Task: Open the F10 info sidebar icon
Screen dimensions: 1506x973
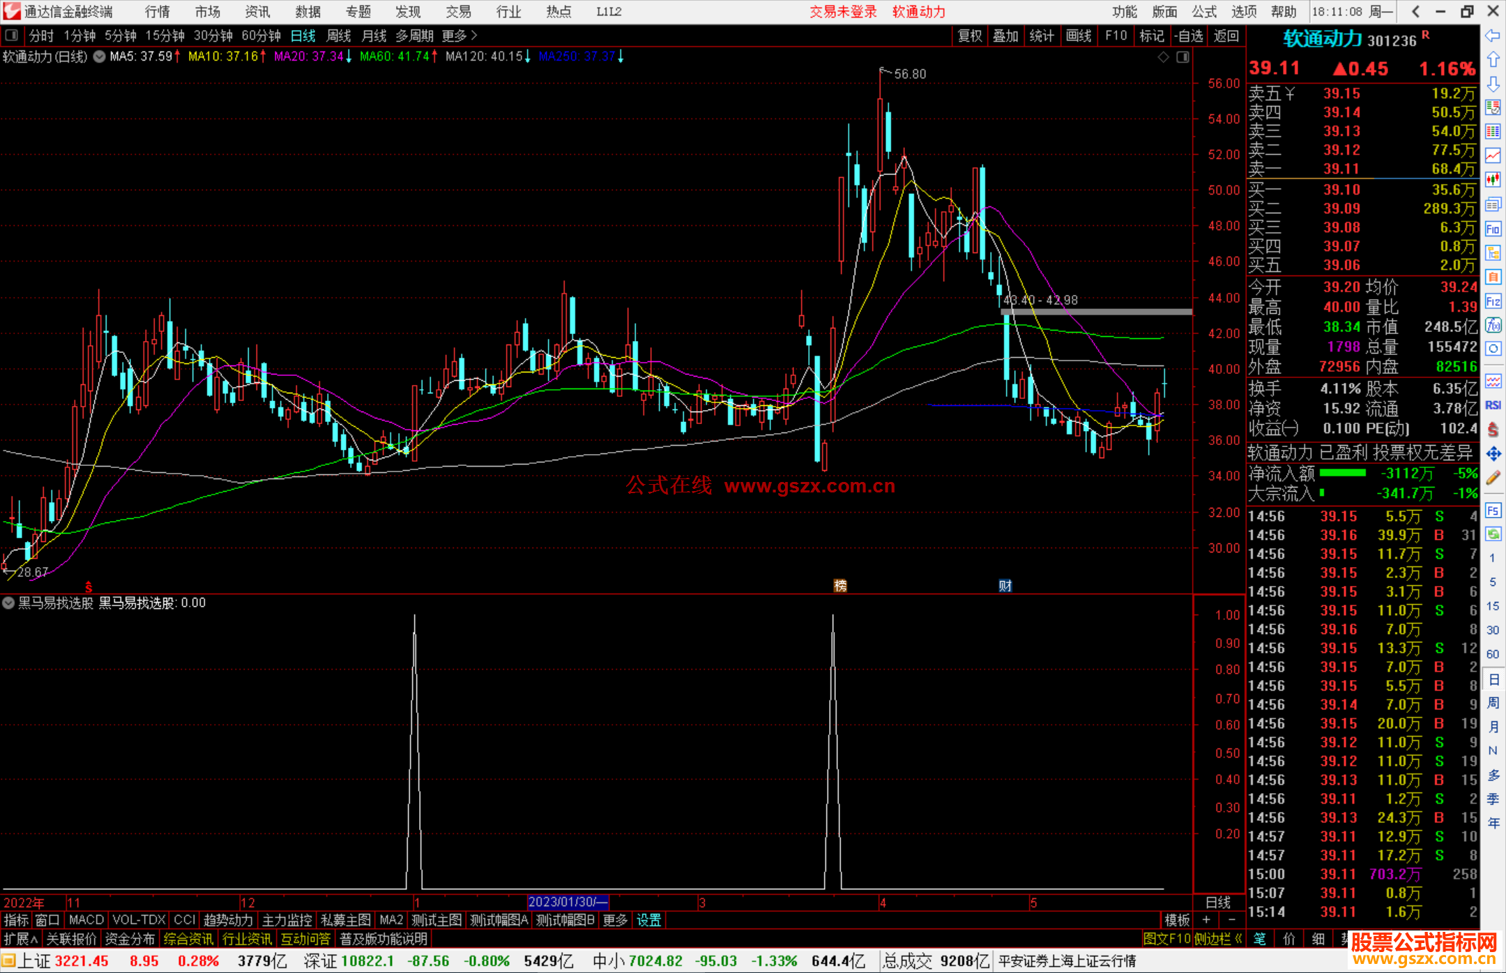Action: (x=1493, y=229)
